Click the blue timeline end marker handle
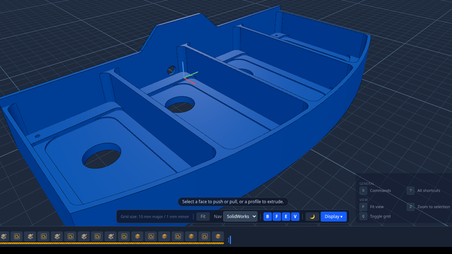 230,240
